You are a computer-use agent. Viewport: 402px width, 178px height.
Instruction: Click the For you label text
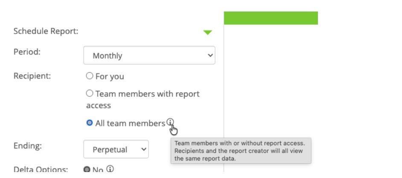coord(110,76)
